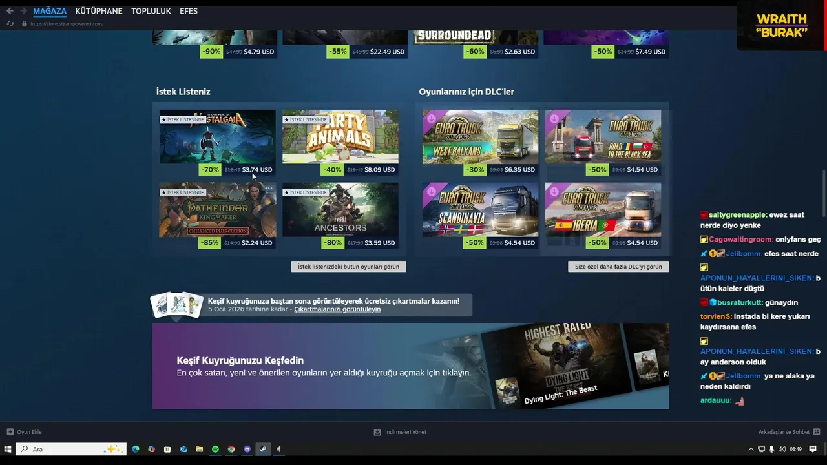This screenshot has width=827, height=465.
Task: Open the Çıkartmalarınızı görüntüleyin link
Action: coord(337,309)
